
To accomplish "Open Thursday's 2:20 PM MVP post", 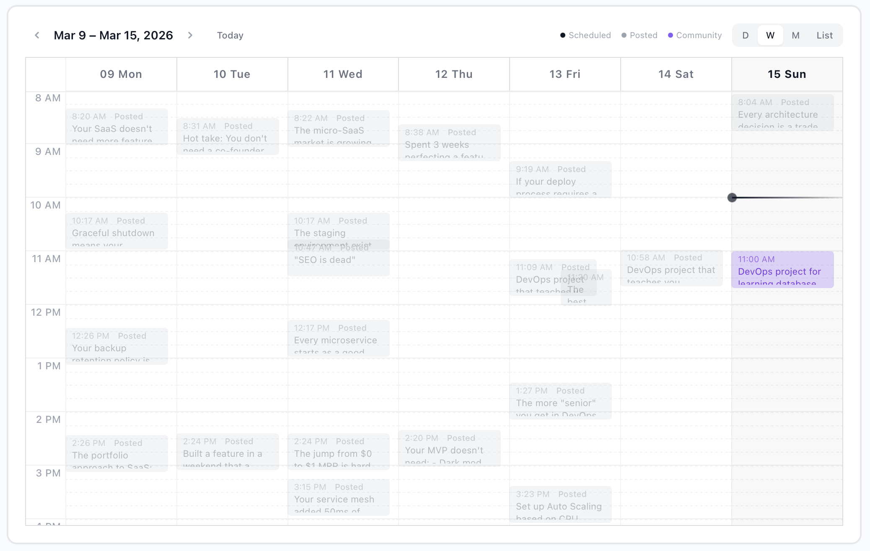I will (x=449, y=448).
